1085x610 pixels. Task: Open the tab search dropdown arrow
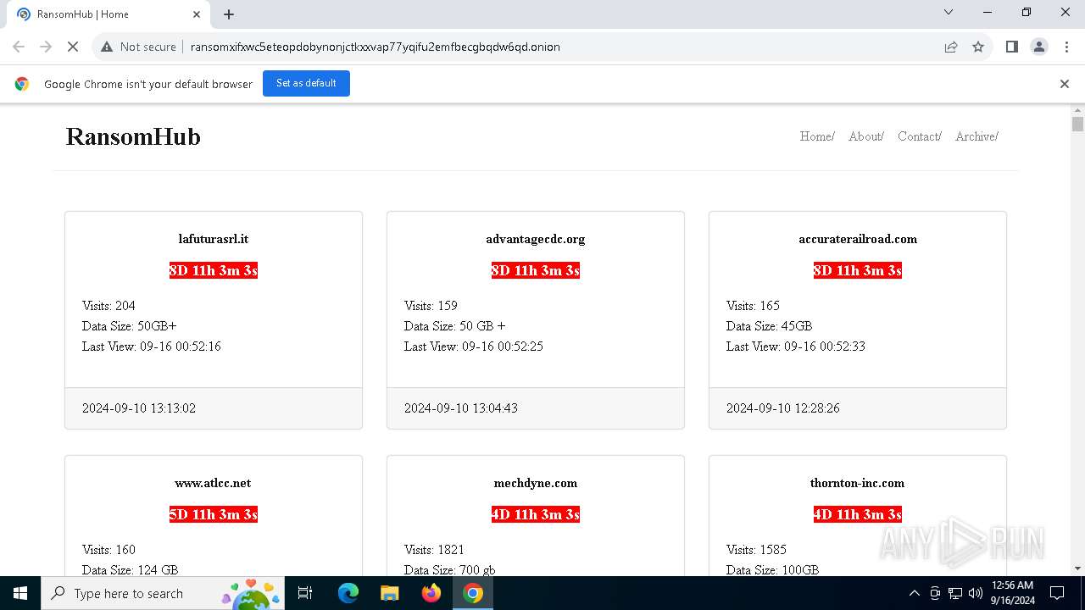click(x=949, y=13)
